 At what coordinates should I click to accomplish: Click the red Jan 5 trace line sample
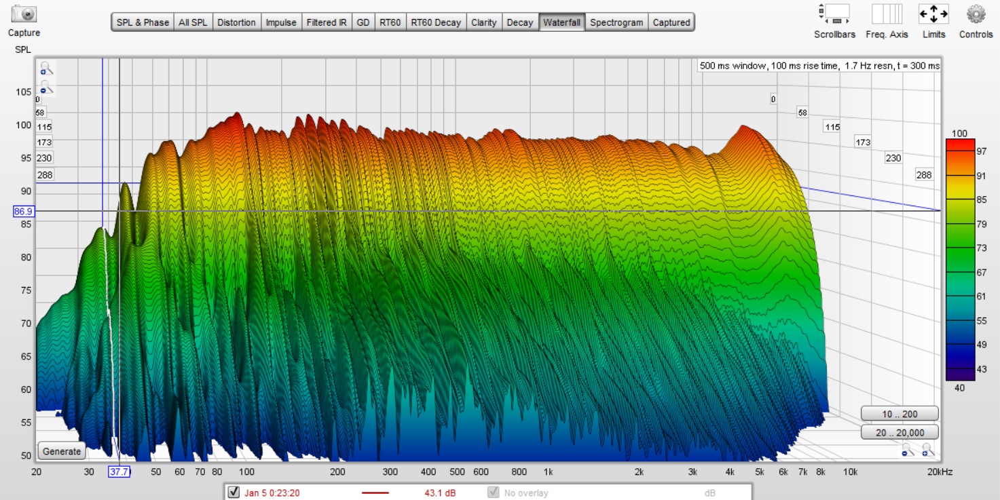[375, 493]
